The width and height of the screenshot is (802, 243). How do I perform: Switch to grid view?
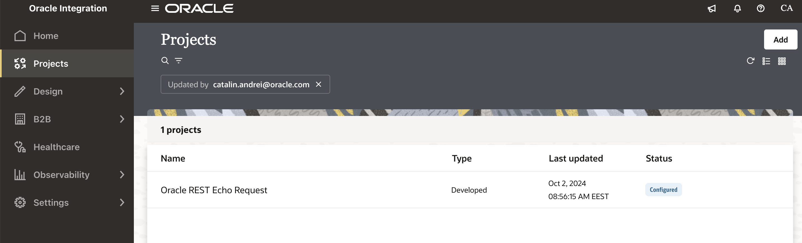(782, 61)
